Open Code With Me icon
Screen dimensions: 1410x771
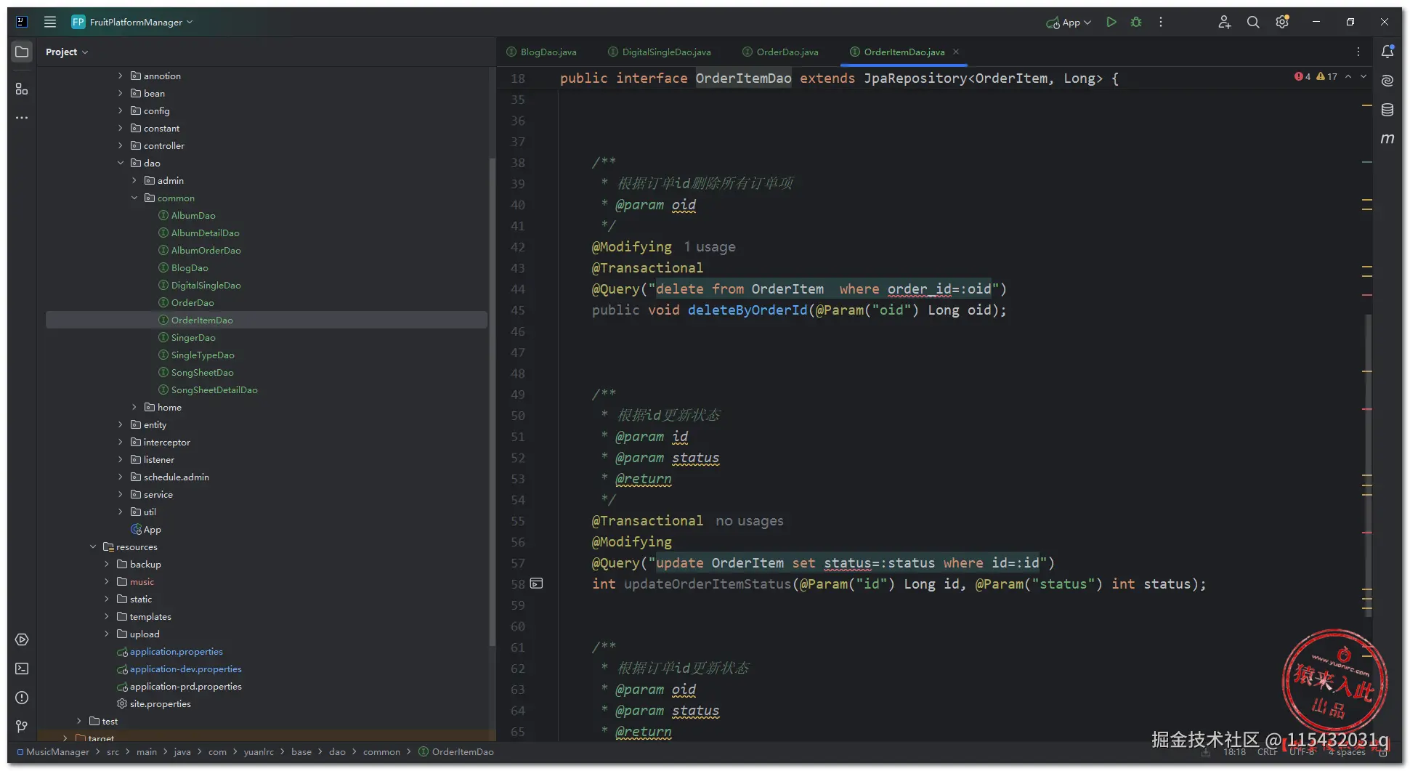1224,22
